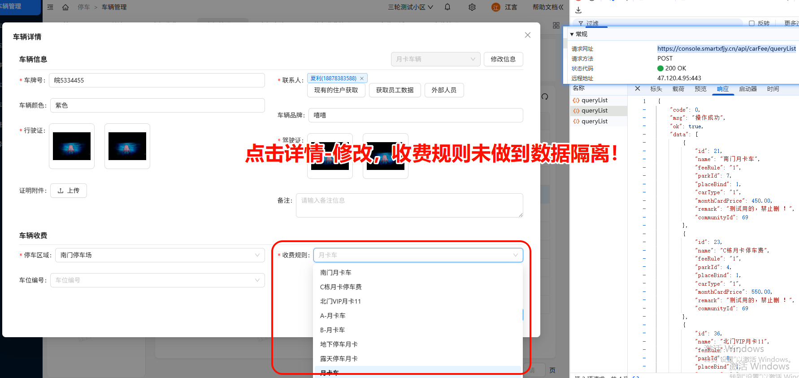The image size is (799, 378).
Task: Toggle the 反转 checkbox in DevTools
Action: coord(752,23)
